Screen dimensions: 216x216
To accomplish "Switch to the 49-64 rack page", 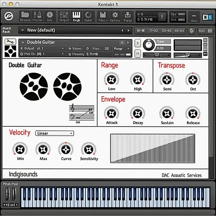I will [179, 31].
